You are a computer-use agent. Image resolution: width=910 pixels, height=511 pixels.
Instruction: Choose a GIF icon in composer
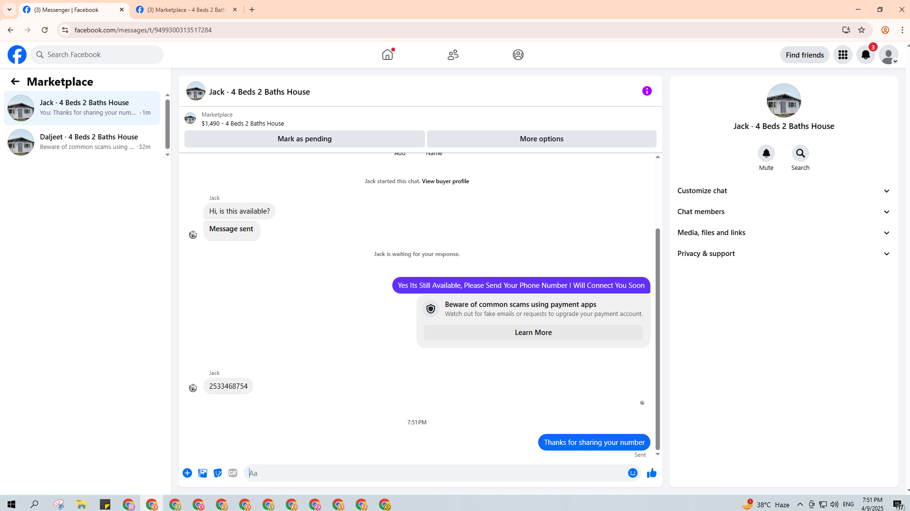pos(233,473)
